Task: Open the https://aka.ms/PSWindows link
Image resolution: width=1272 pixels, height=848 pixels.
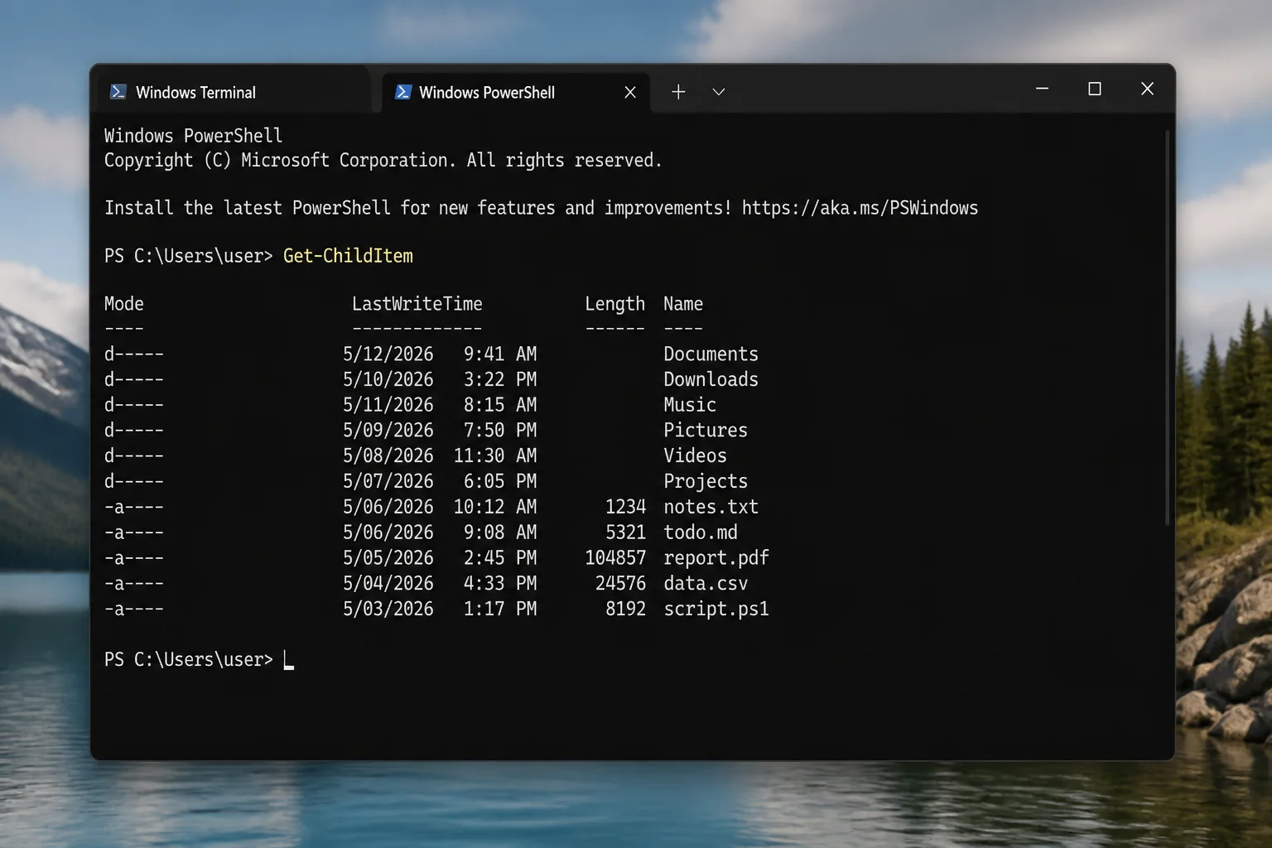Action: pyautogui.click(x=860, y=208)
